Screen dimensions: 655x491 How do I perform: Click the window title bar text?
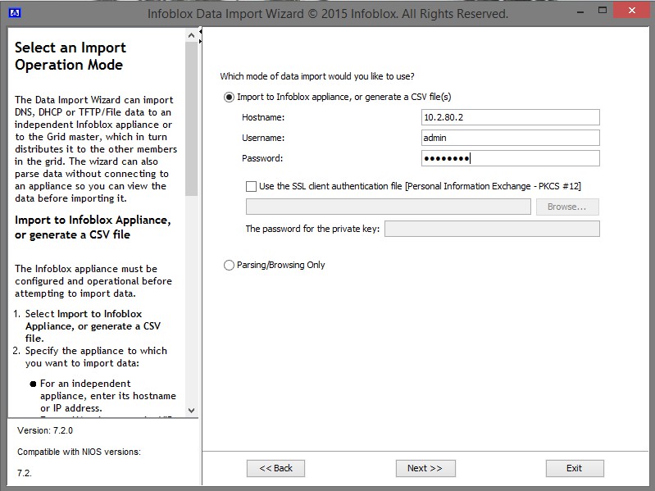tap(327, 14)
